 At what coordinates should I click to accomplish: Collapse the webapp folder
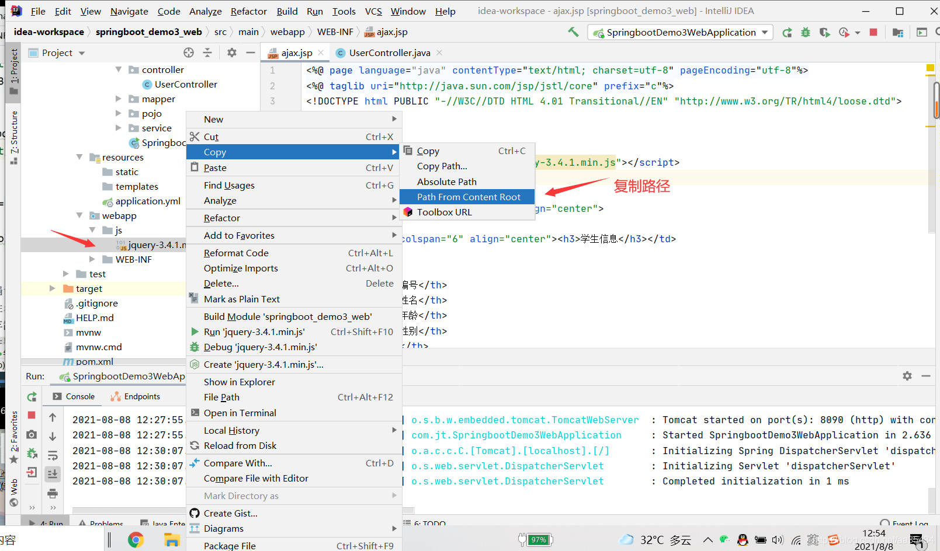point(79,215)
